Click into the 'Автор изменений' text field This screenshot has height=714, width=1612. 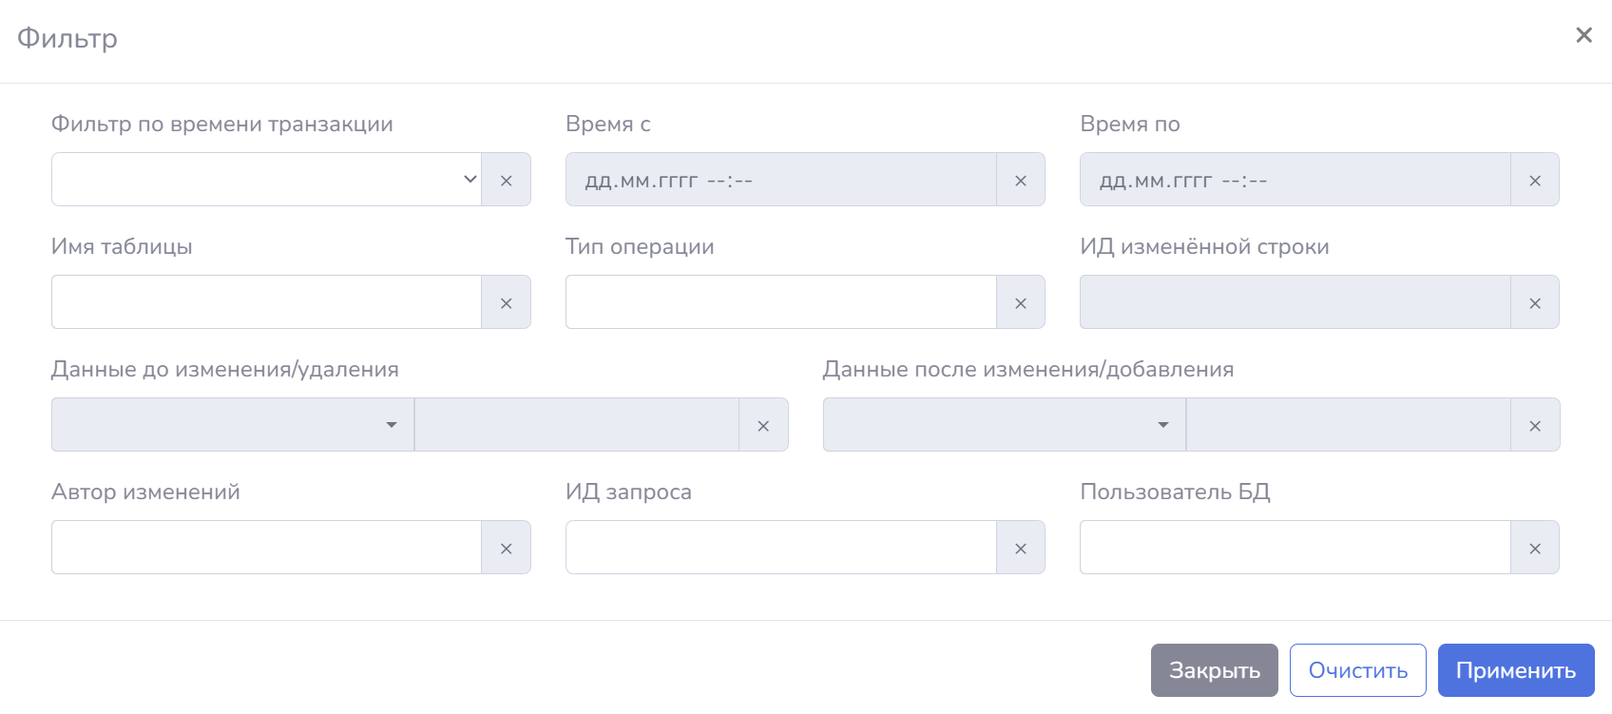(266, 548)
